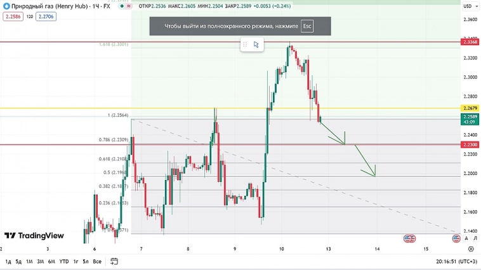
Task: Open timezone menu 20:16:51 (UTC+3)
Action: click(456, 261)
